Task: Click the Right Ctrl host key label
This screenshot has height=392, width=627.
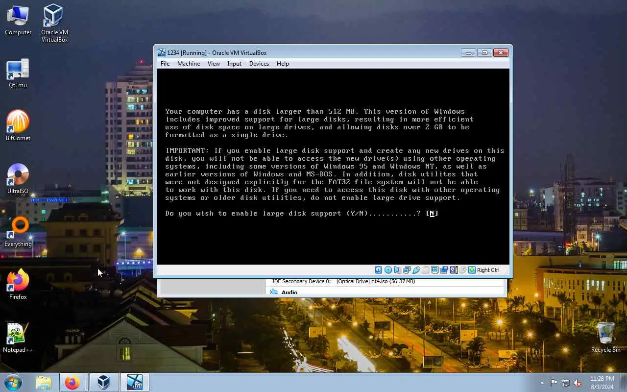Action: pyautogui.click(x=488, y=270)
